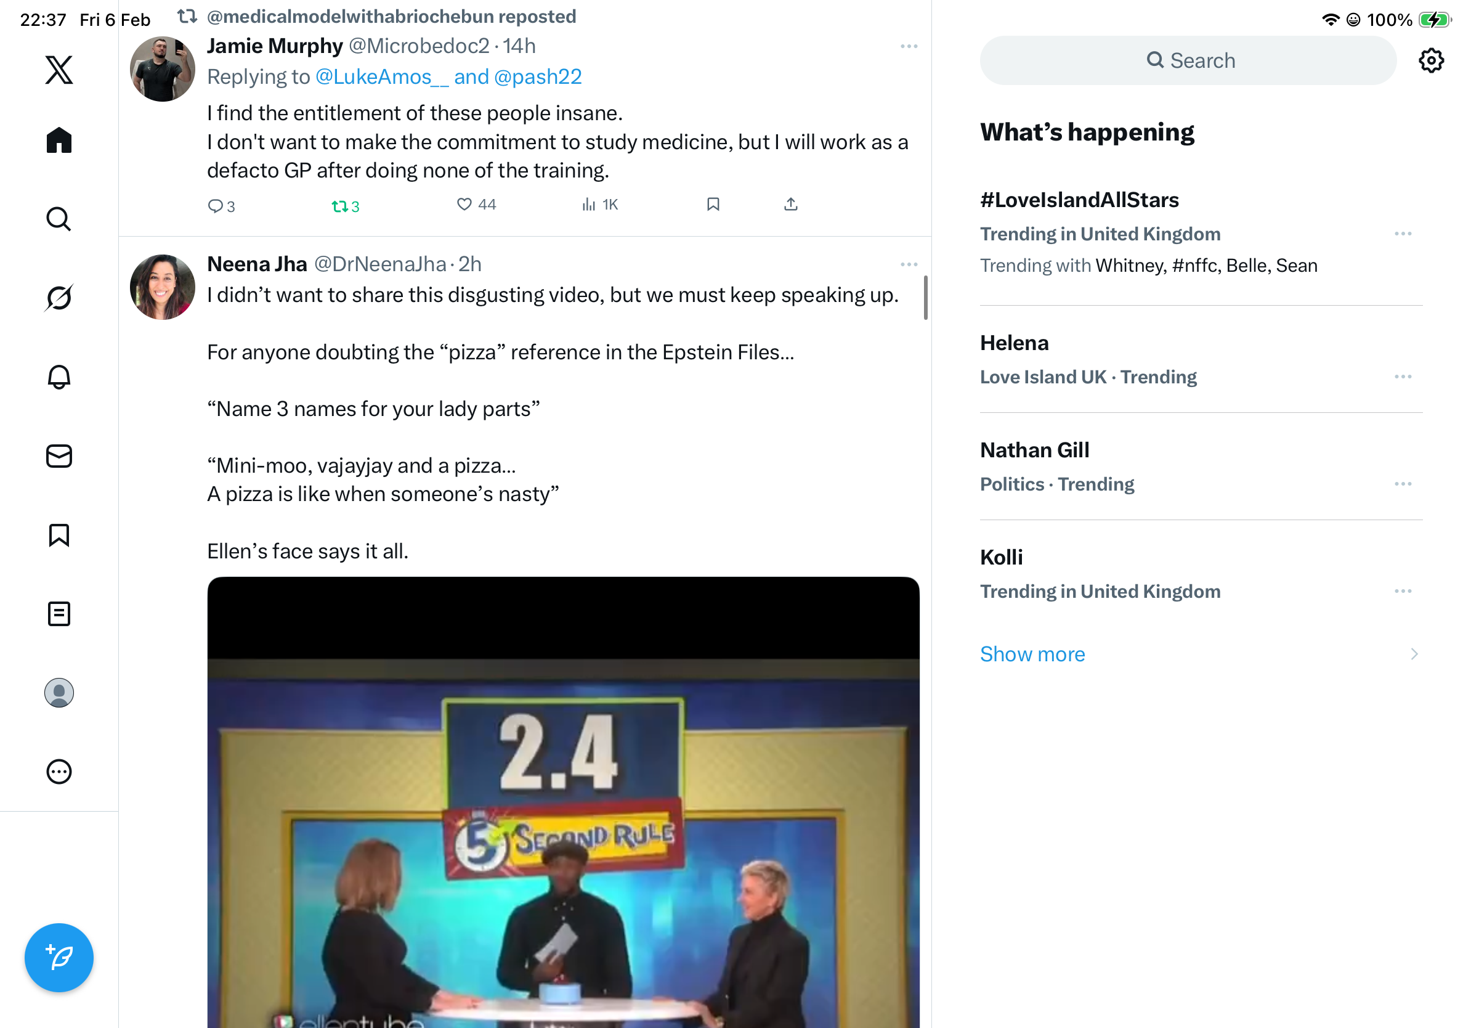This screenshot has height=1028, width=1471.
Task: Open the Notifications bell
Action: [x=59, y=377]
